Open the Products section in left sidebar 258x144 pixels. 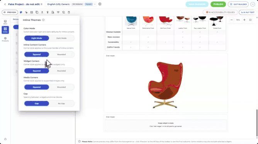[5, 39]
